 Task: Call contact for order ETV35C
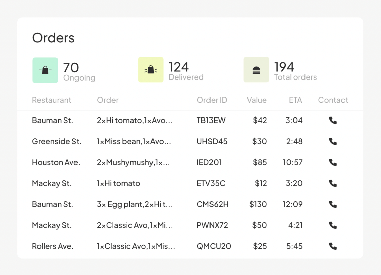pos(333,183)
